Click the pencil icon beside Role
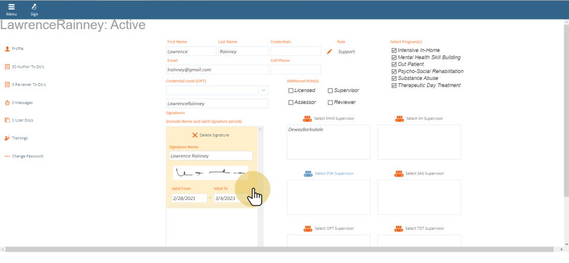Viewport: 569px width, 263px height. click(x=330, y=52)
